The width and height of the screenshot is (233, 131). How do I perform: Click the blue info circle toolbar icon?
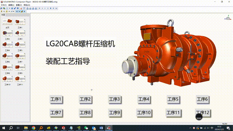point(18,8)
